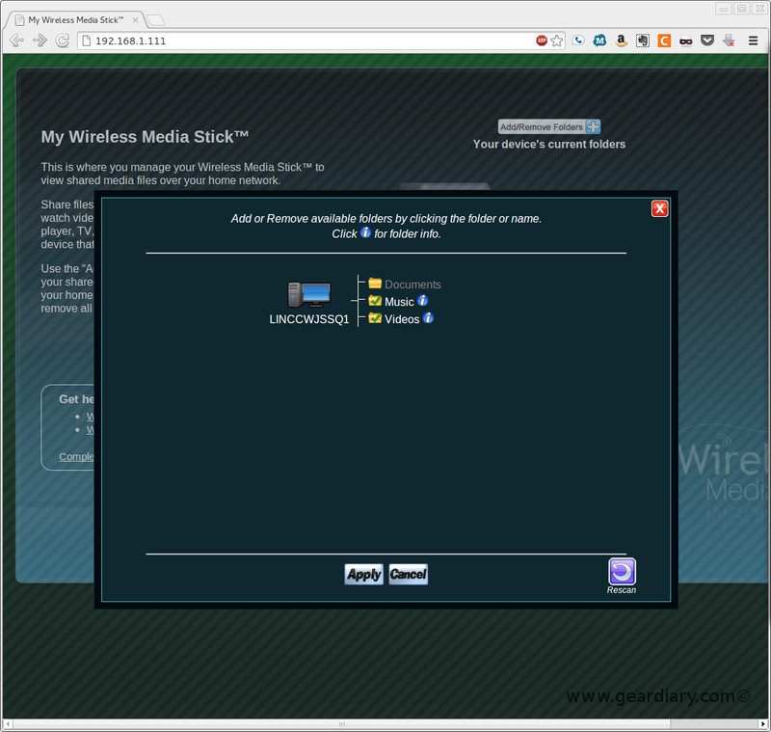Uncheck the Videos folder
Image resolution: width=771 pixels, height=732 pixels.
(x=375, y=318)
